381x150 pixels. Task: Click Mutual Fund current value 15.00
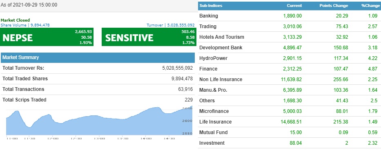tap(296, 132)
